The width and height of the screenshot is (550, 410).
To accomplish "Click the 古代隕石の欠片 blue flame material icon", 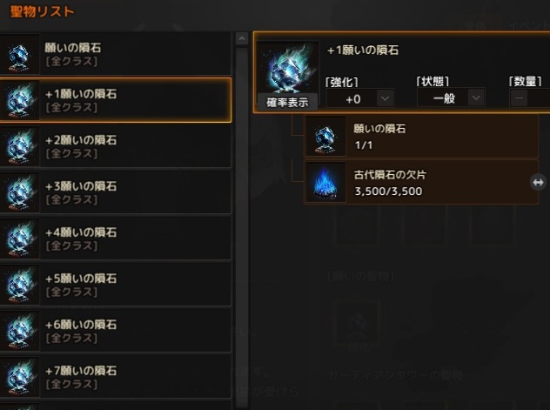I will [325, 183].
